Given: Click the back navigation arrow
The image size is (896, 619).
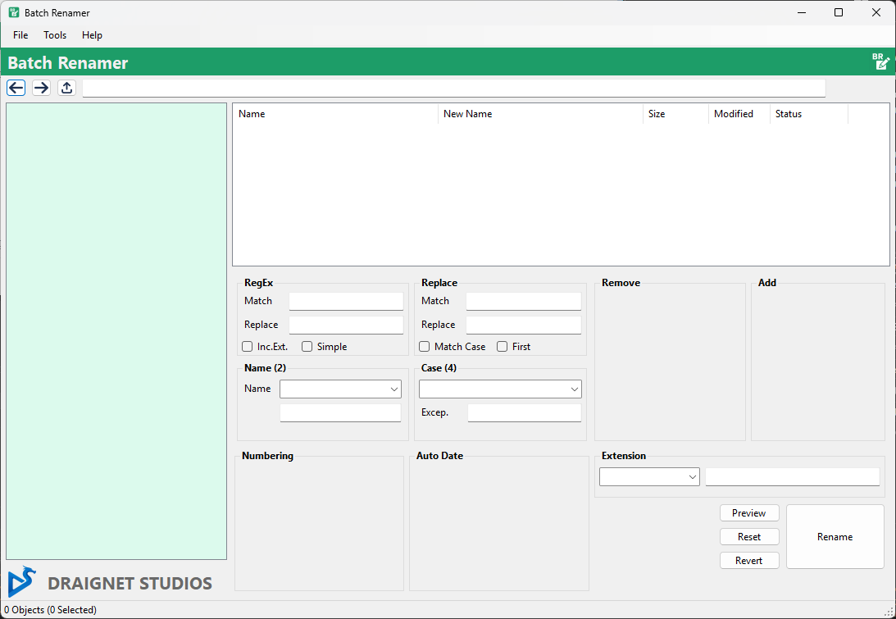Looking at the screenshot, I should (x=16, y=88).
